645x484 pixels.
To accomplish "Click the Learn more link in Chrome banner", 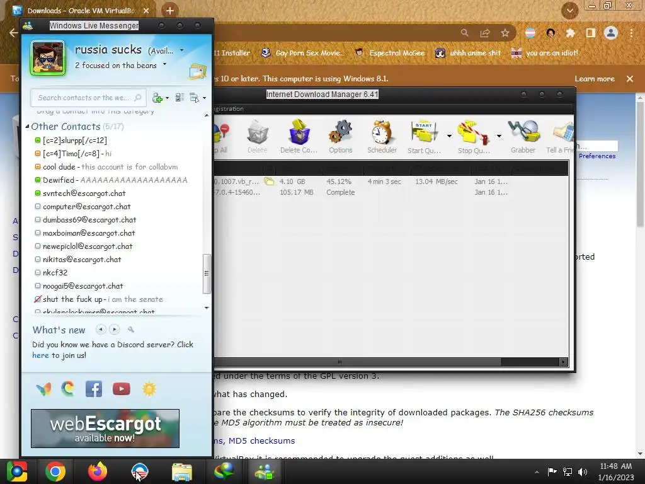I will 595,79.
